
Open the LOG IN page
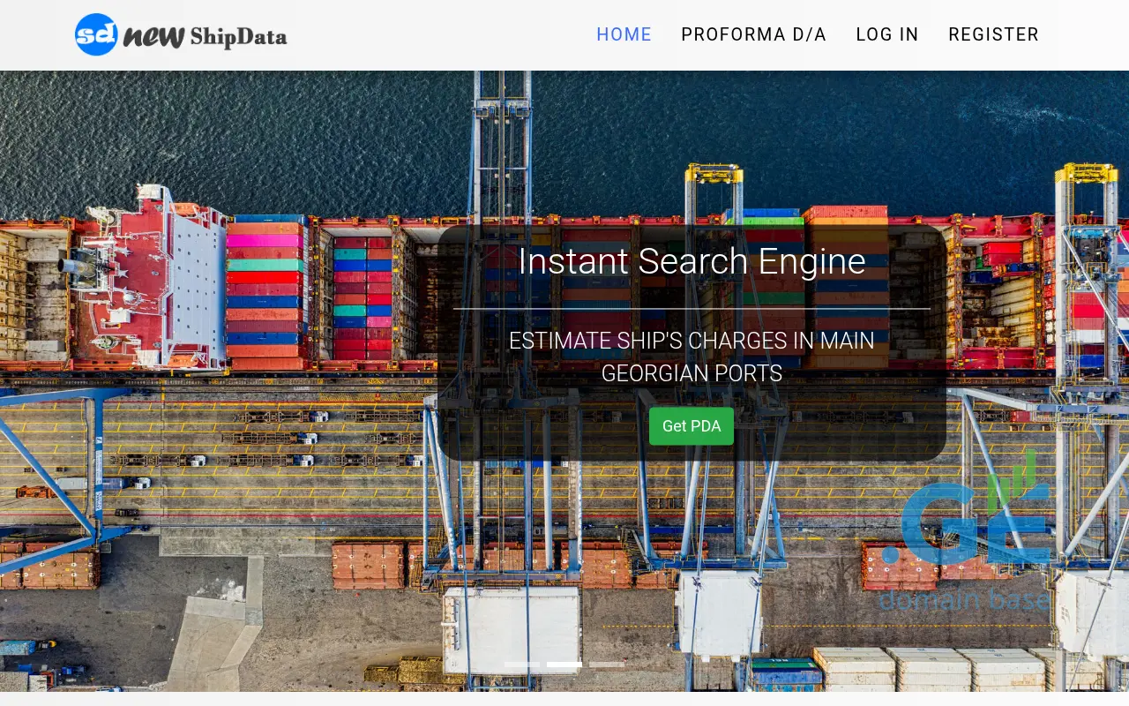click(887, 34)
